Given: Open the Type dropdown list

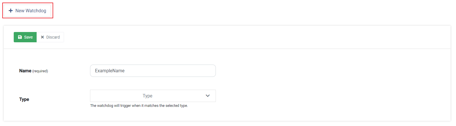Looking at the screenshot, I should point(153,96).
